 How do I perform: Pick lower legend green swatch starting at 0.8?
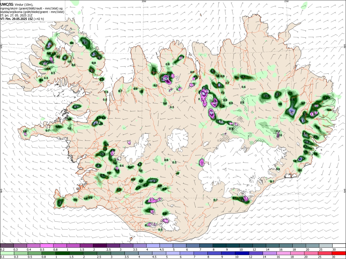click(x=48, y=253)
